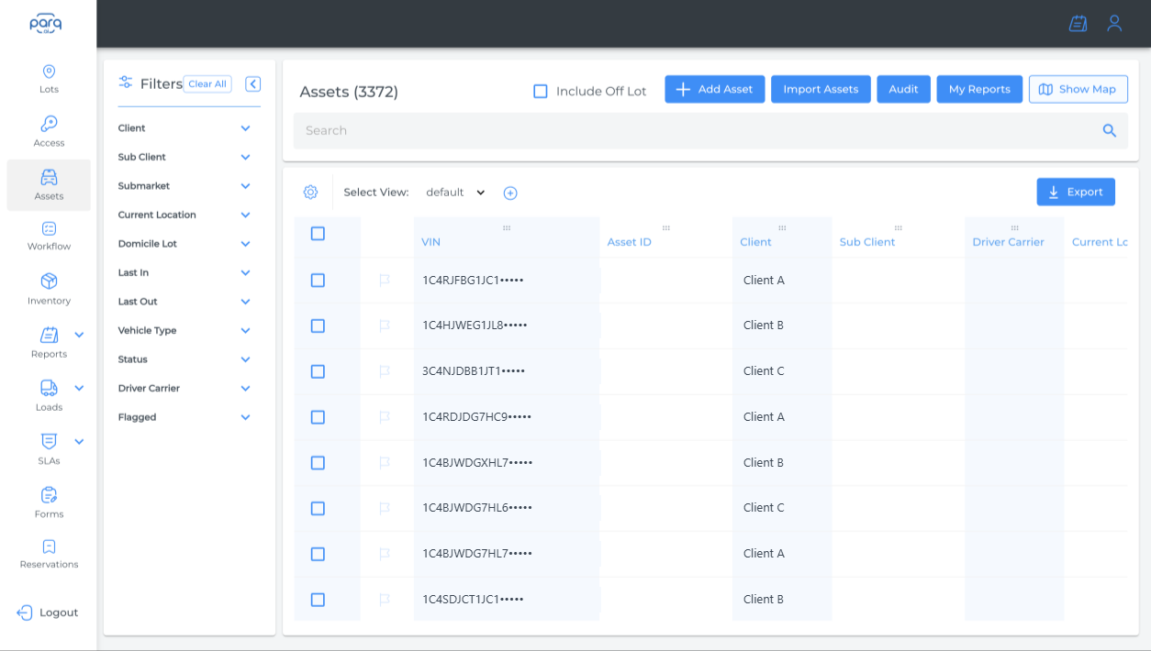The height and width of the screenshot is (651, 1151).
Task: Collapse the Filters panel arrow
Action: pyautogui.click(x=253, y=84)
